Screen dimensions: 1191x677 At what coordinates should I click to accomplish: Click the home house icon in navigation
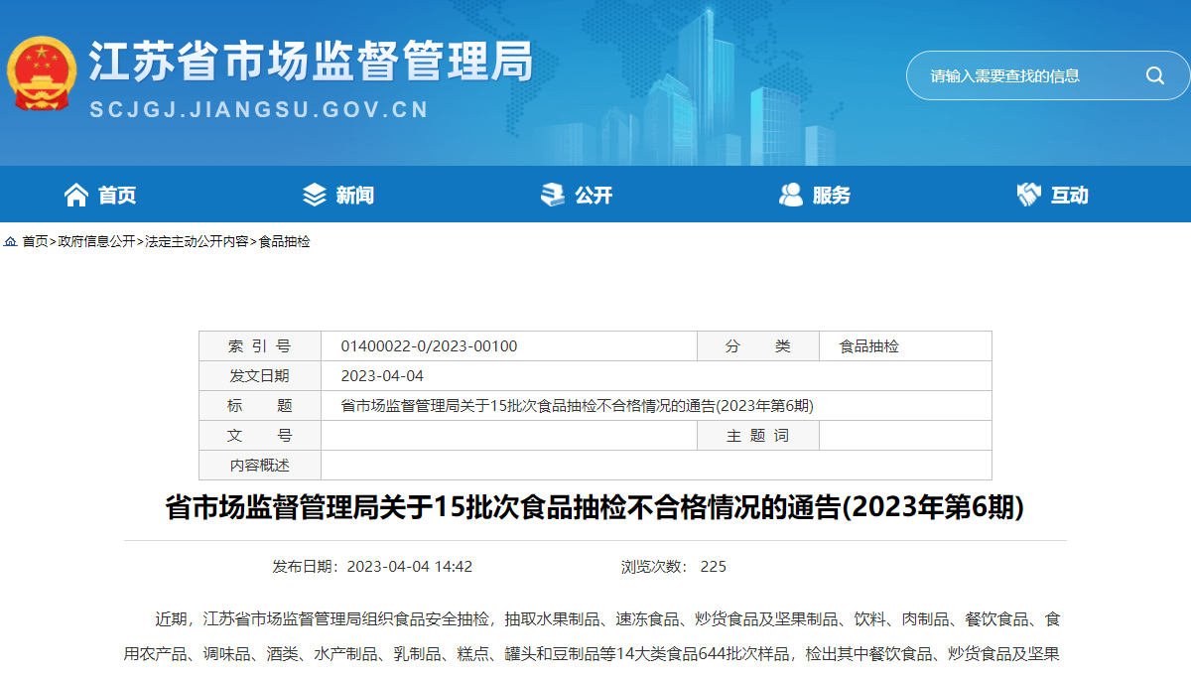pos(76,195)
